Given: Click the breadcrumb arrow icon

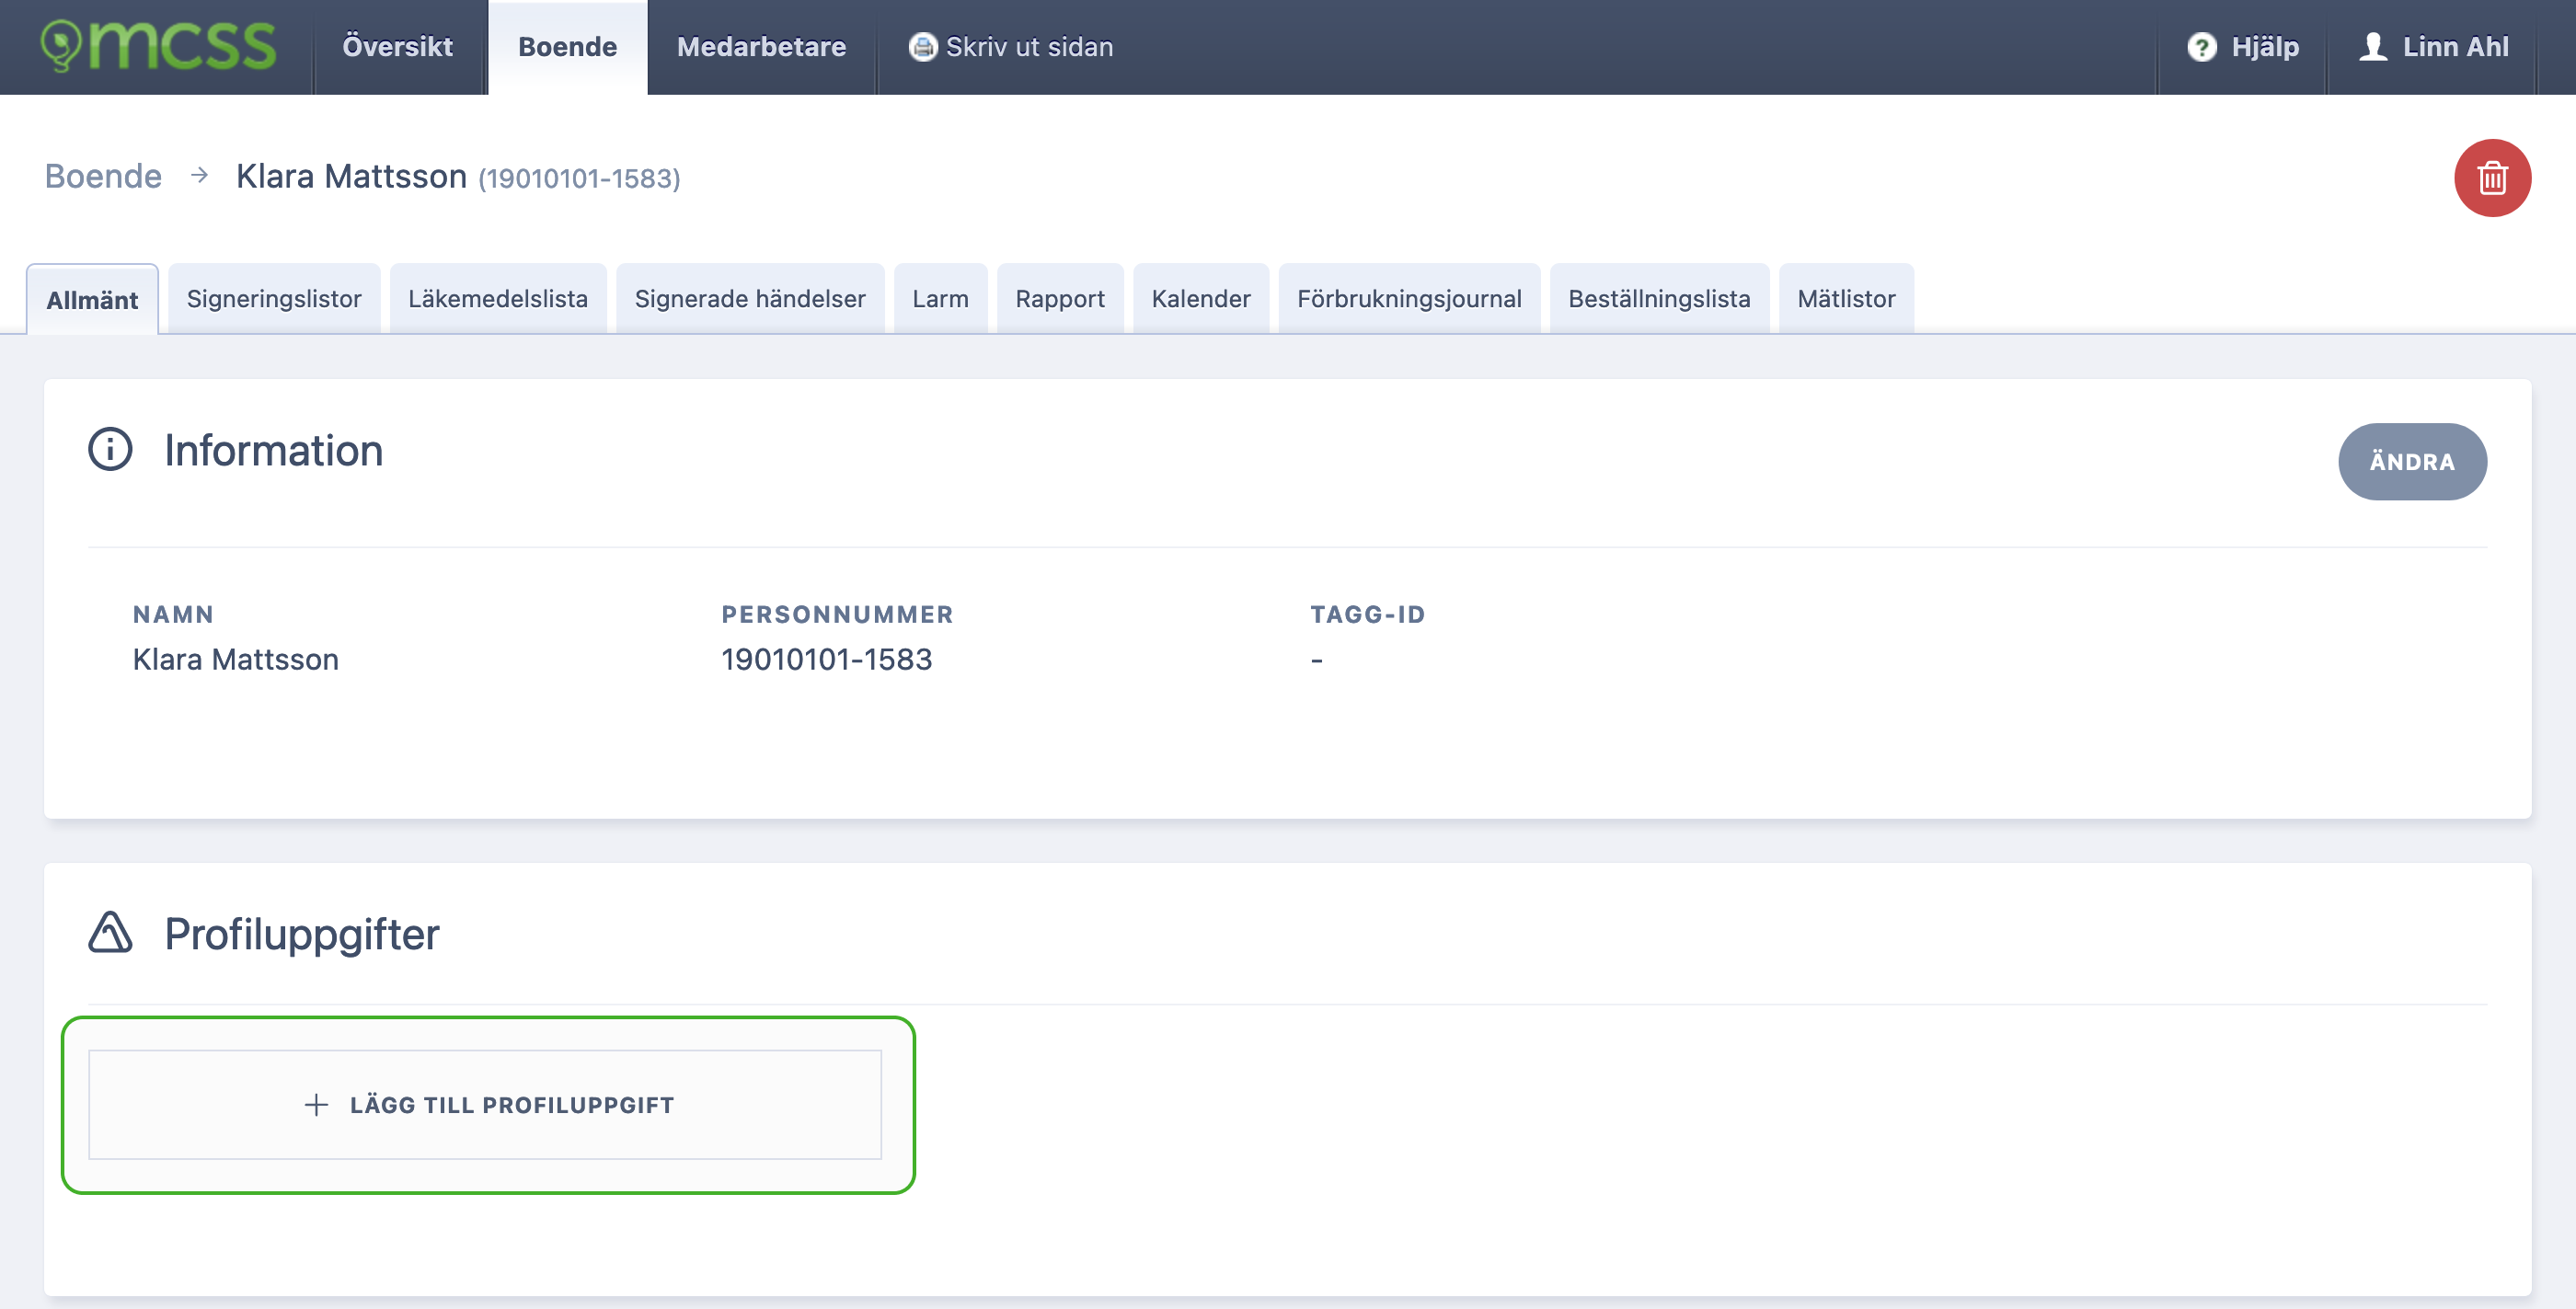Looking at the screenshot, I should point(200,175).
